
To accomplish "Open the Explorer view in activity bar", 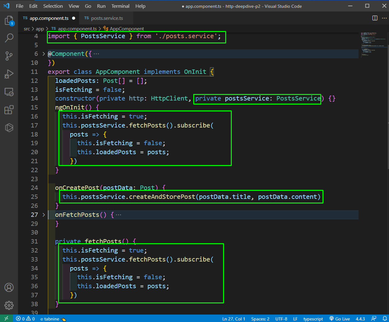I will (9, 21).
